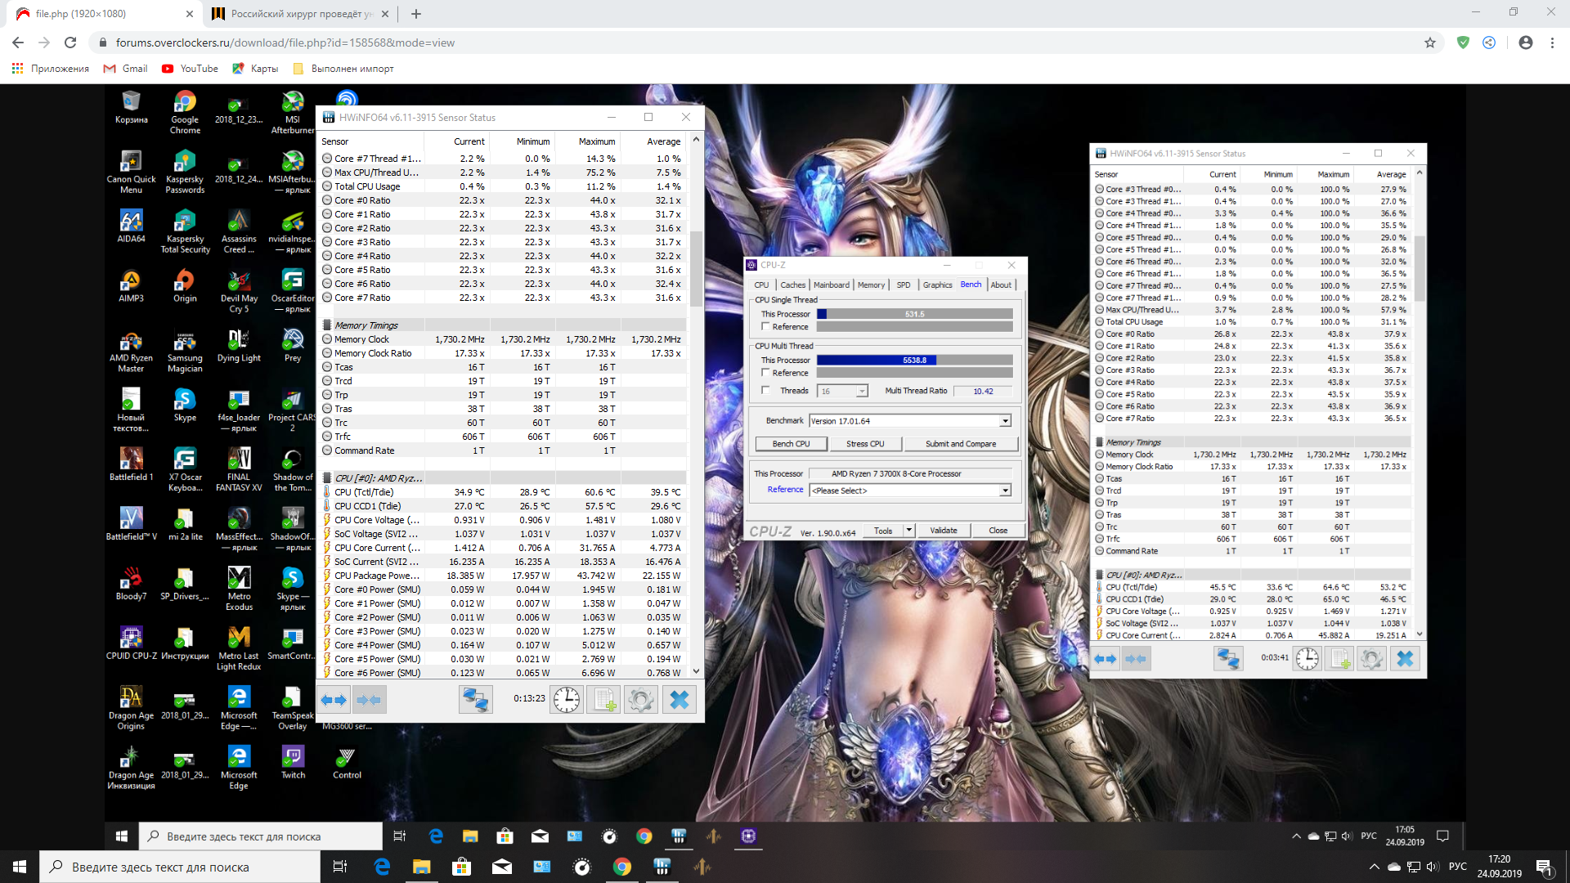Screen dimensions: 1570x883
Task: Click the remote network computers icon in left HWiNFO
Action: [x=475, y=700]
